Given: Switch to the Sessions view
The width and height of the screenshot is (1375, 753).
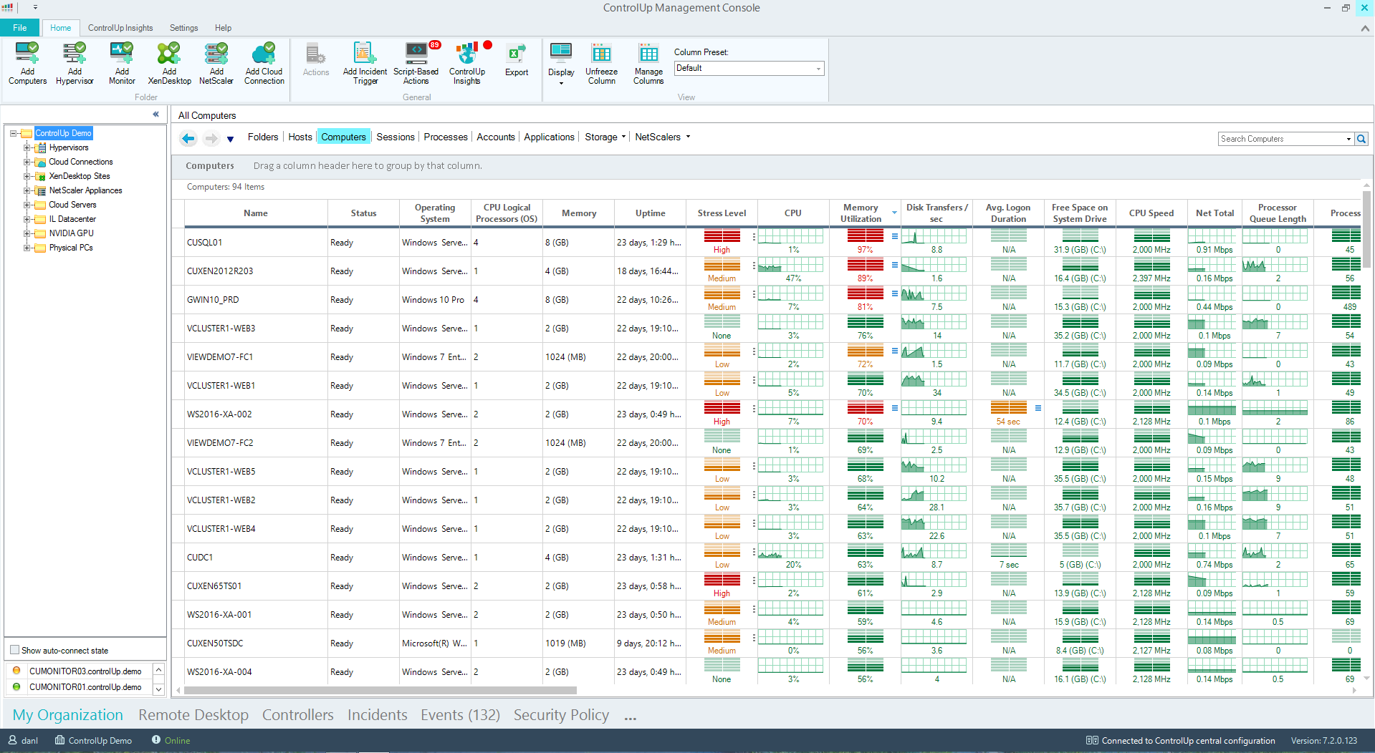Looking at the screenshot, I should tap(396, 137).
